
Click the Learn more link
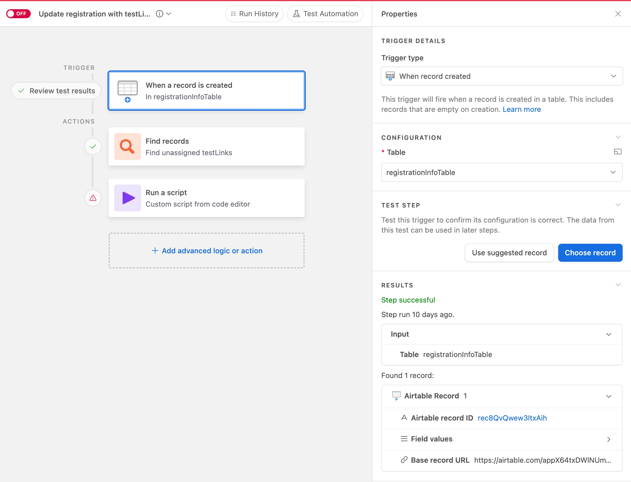point(521,109)
